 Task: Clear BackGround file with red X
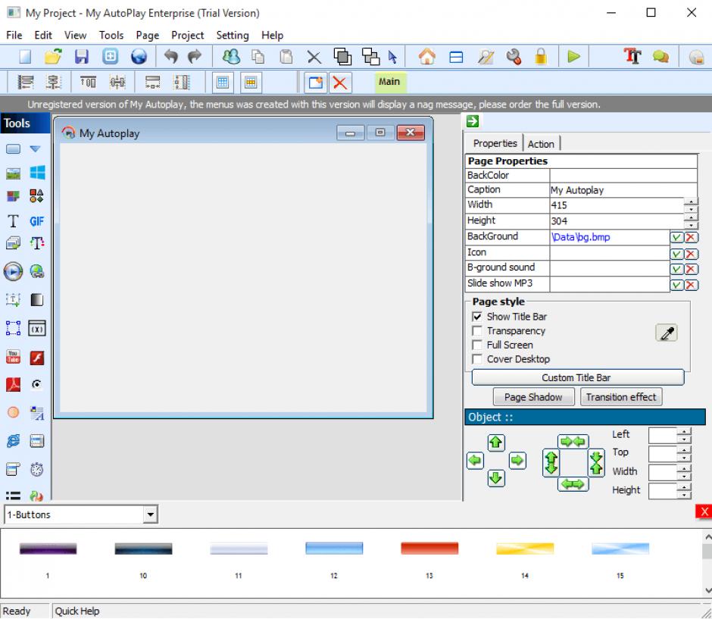coord(690,237)
